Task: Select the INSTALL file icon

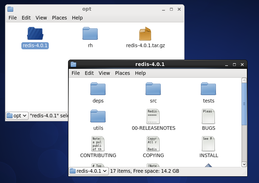Action: (x=208, y=144)
